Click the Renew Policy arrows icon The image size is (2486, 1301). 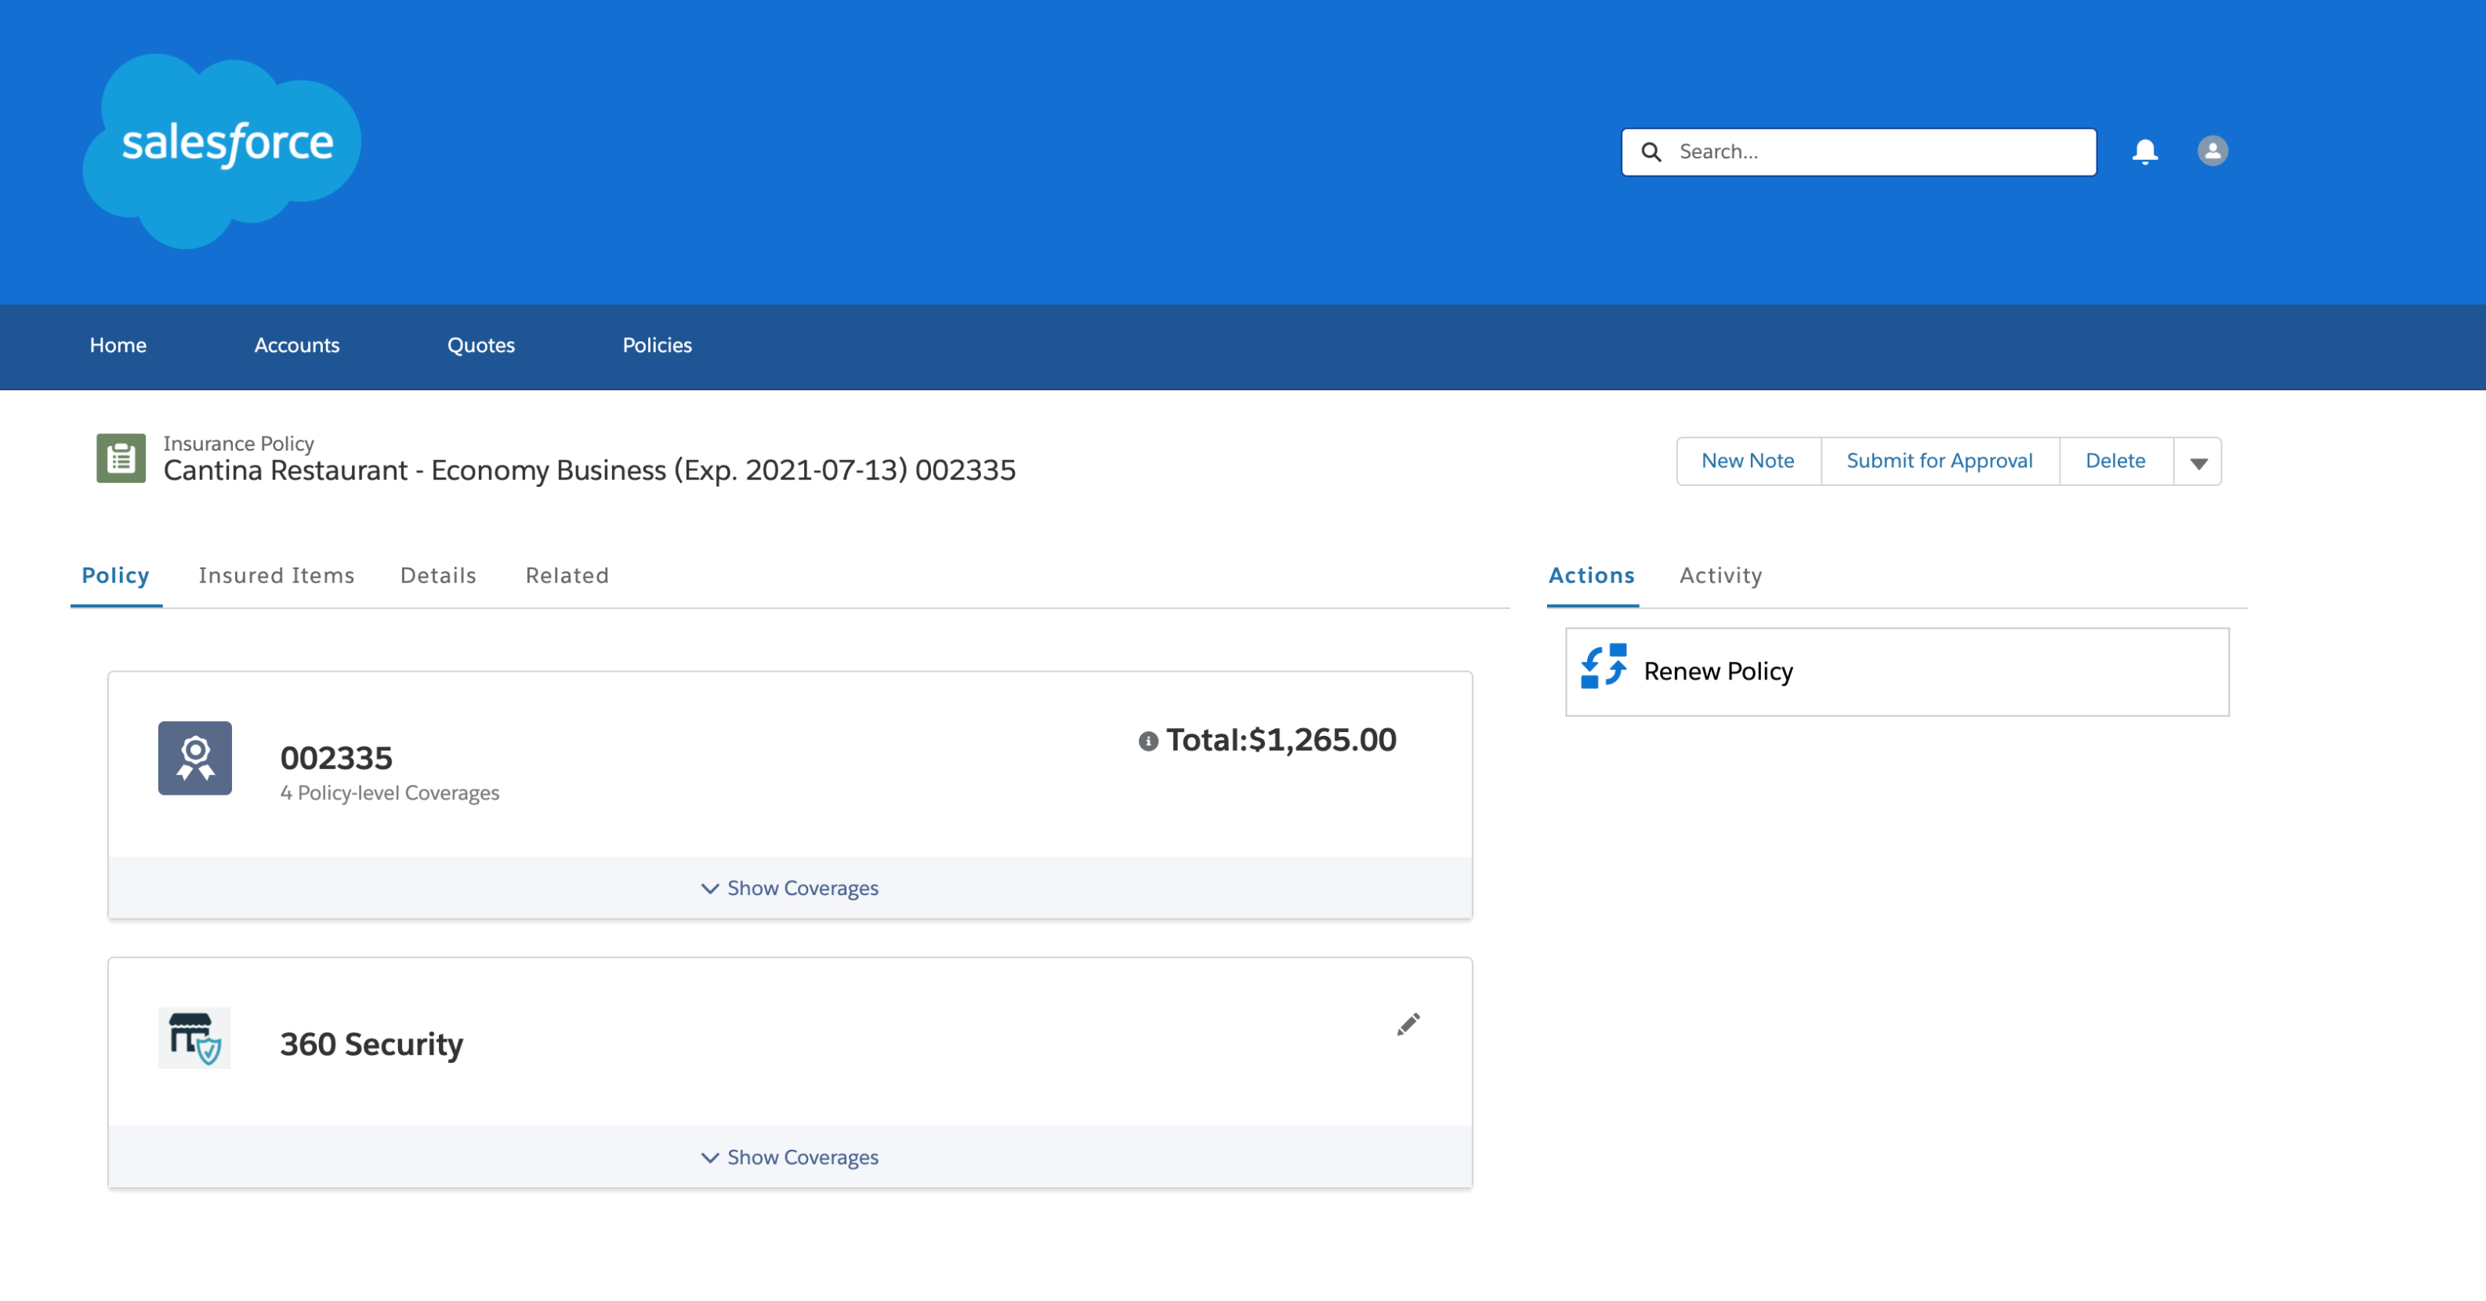(1603, 667)
